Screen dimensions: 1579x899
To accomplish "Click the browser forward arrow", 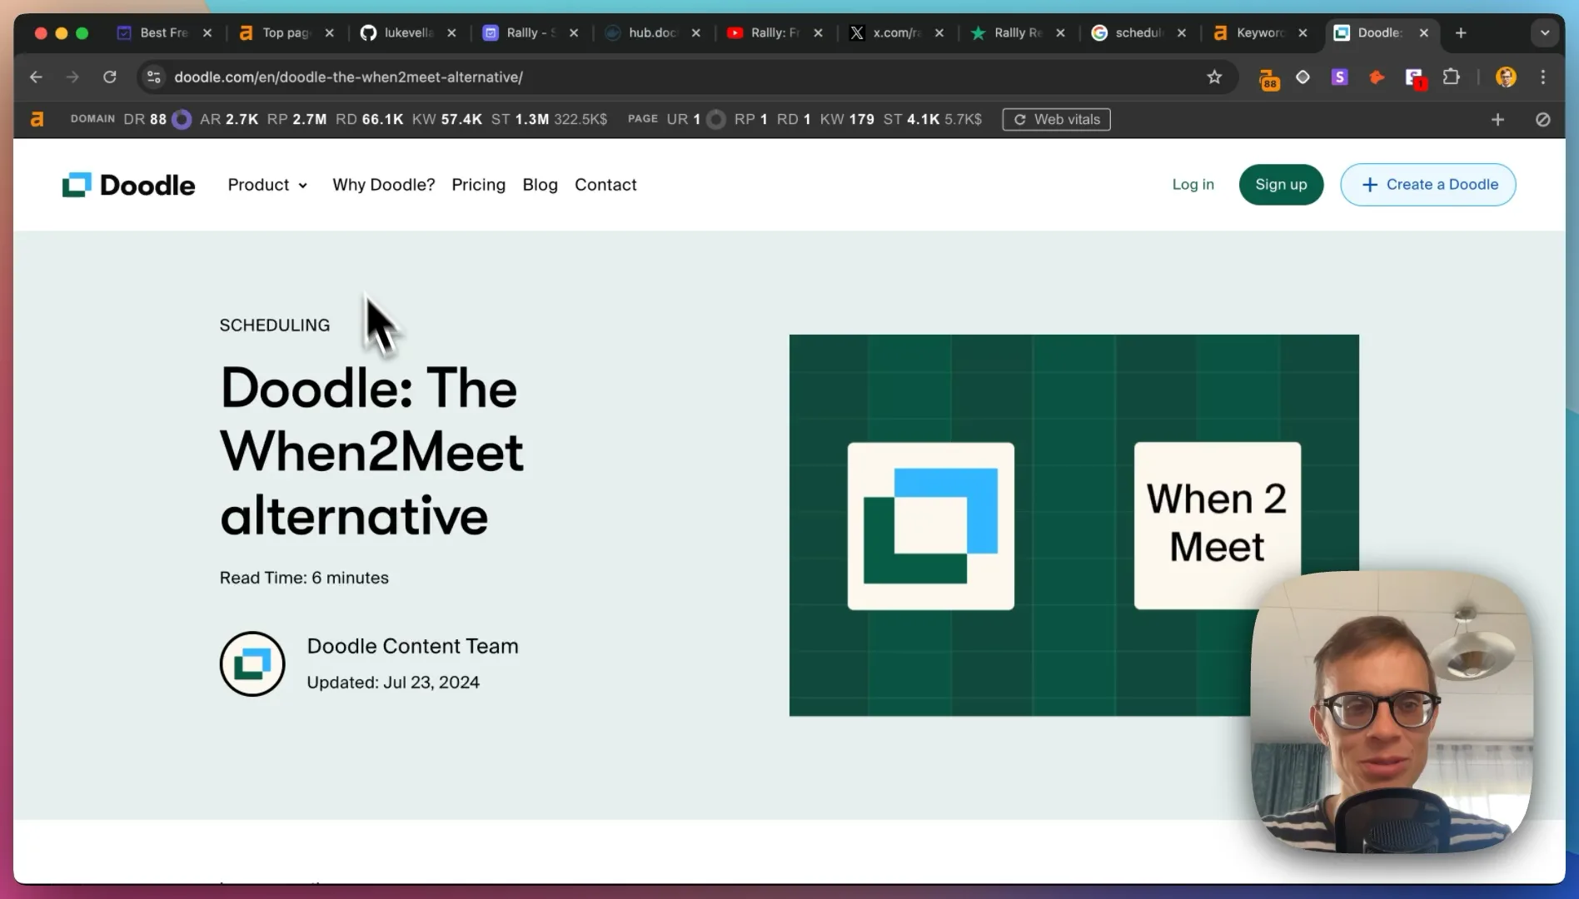I will (72, 77).
